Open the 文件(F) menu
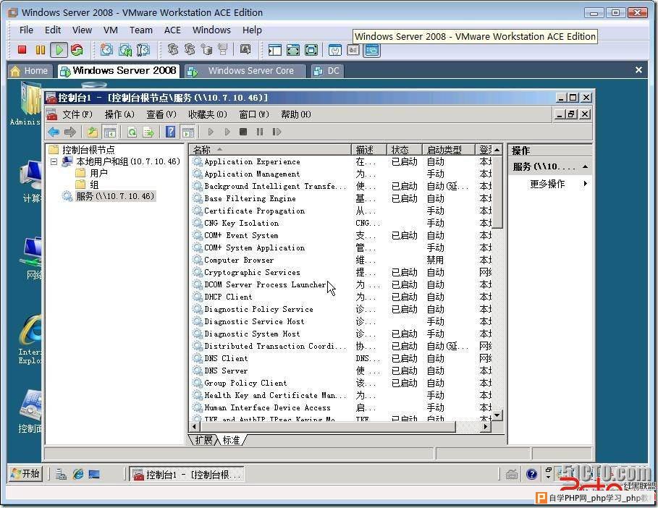658x508 pixels. (77, 114)
